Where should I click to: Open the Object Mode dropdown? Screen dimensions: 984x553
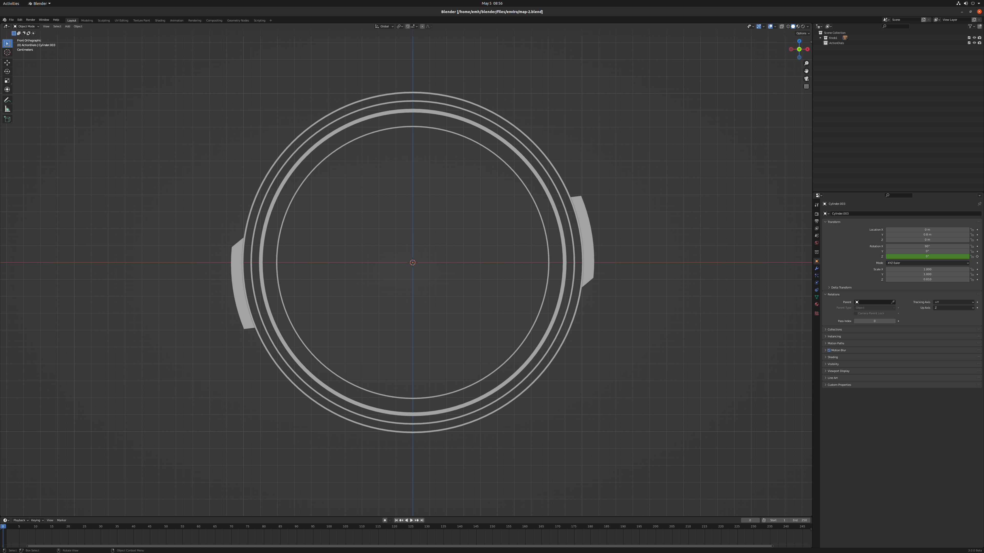click(26, 26)
